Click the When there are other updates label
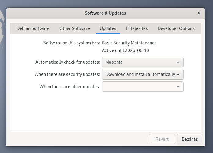The image size is (213, 153). tap(70, 87)
